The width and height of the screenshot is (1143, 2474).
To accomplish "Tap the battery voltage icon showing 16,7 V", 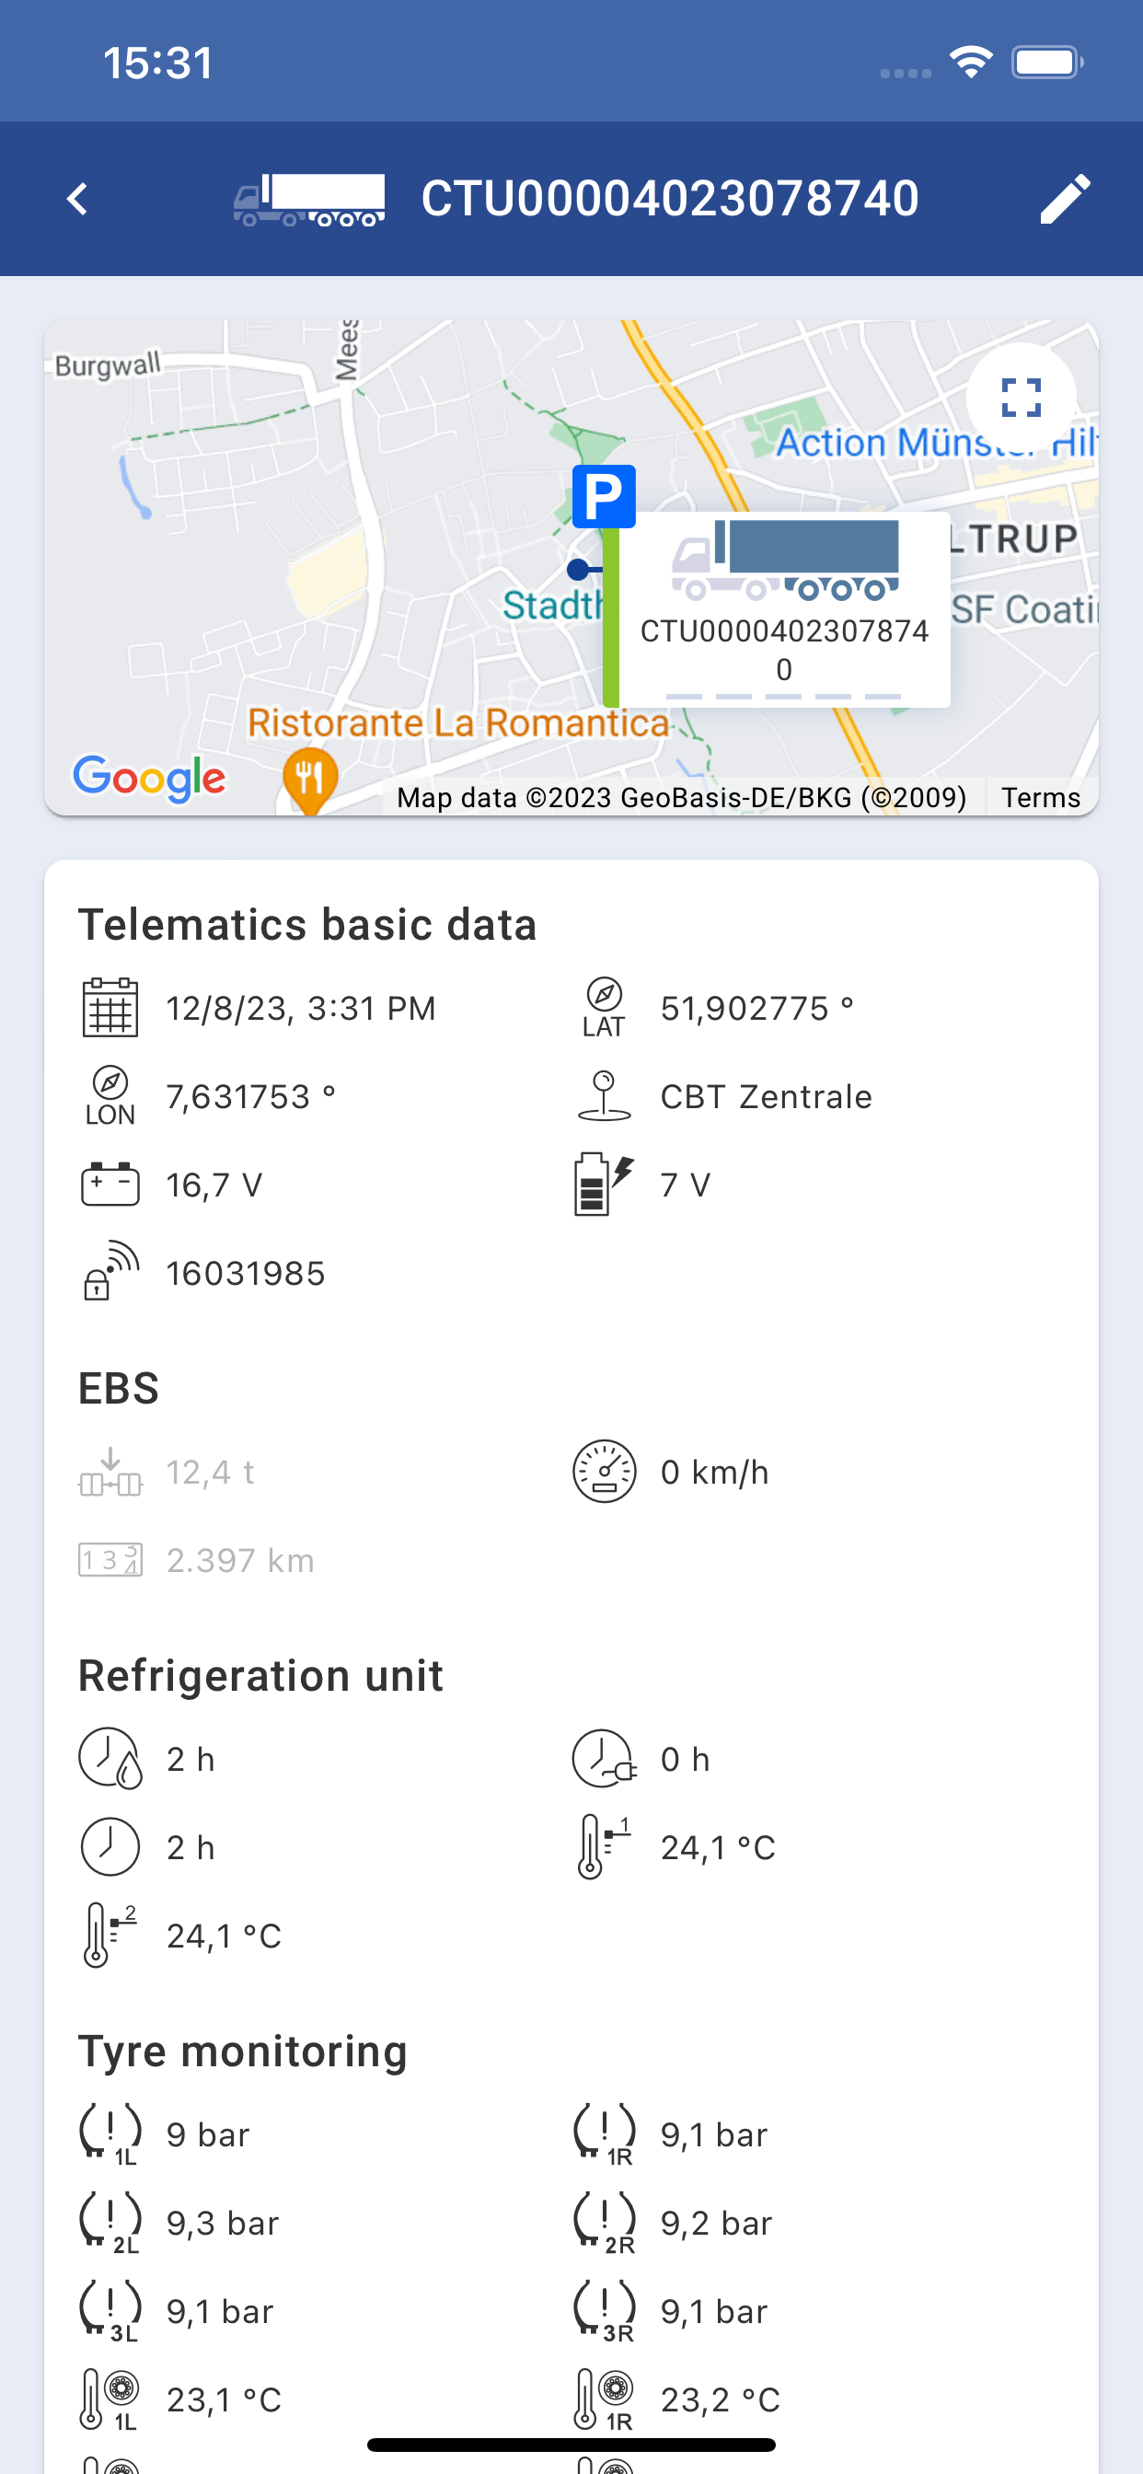I will coord(110,1185).
